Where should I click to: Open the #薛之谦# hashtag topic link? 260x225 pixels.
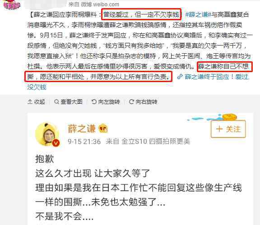(198, 14)
